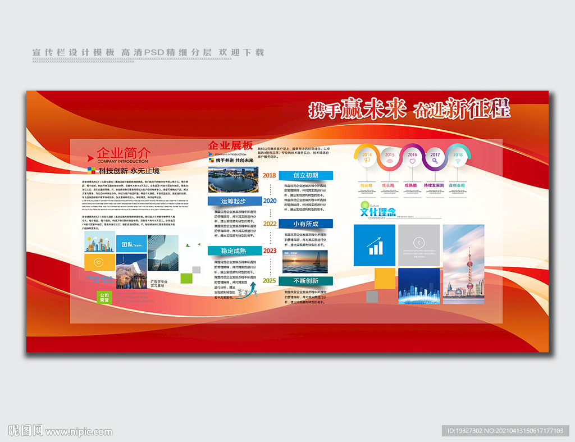Select the heart icon in the 2016 circle

(413, 161)
